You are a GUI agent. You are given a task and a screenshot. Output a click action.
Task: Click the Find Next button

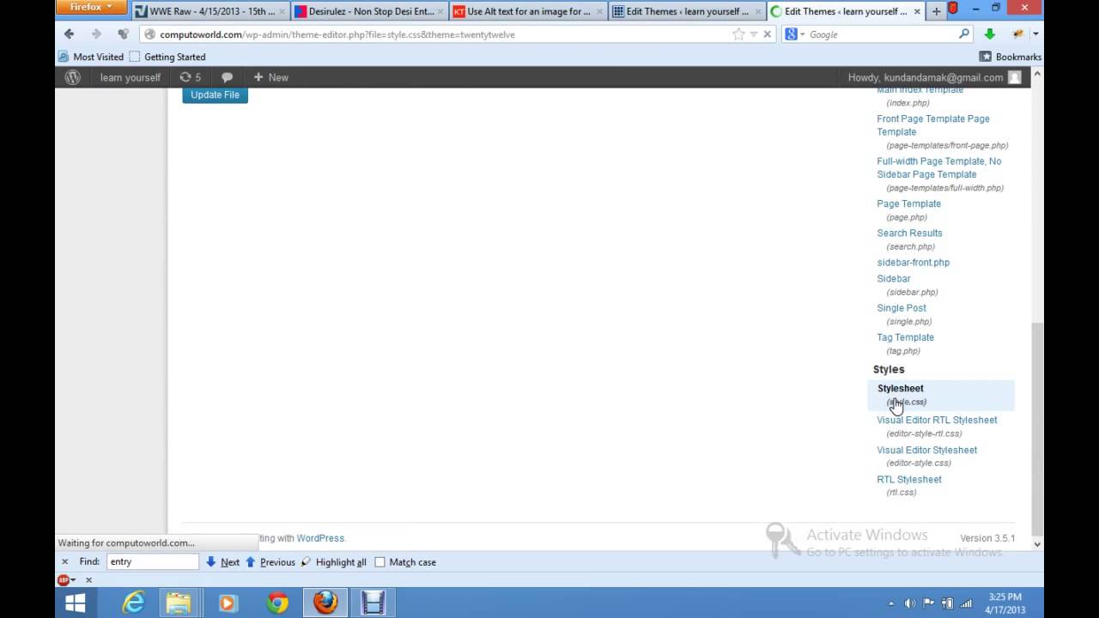tap(222, 562)
